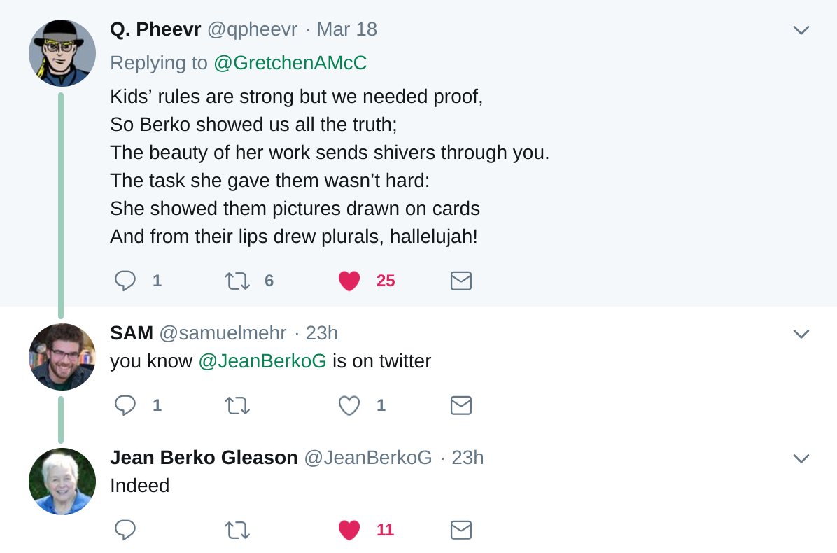Share SAM's tweet via direct message

[x=460, y=405]
